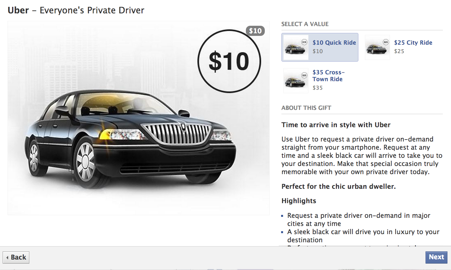This screenshot has height=270, width=451.
Task: Click the large circled $10 value icon
Action: (229, 61)
